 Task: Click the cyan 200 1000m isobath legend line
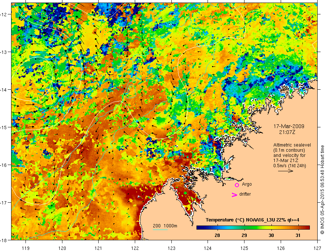pos(160,230)
